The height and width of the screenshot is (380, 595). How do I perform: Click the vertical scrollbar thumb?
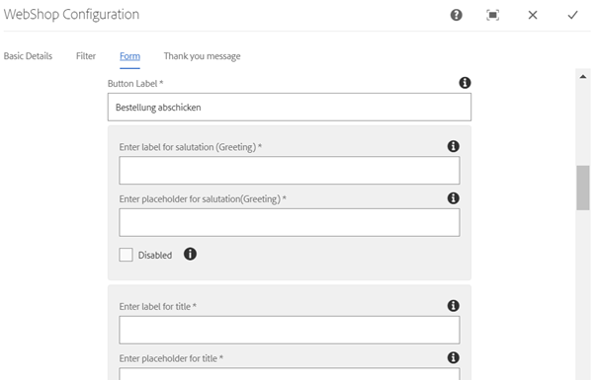[x=583, y=188]
